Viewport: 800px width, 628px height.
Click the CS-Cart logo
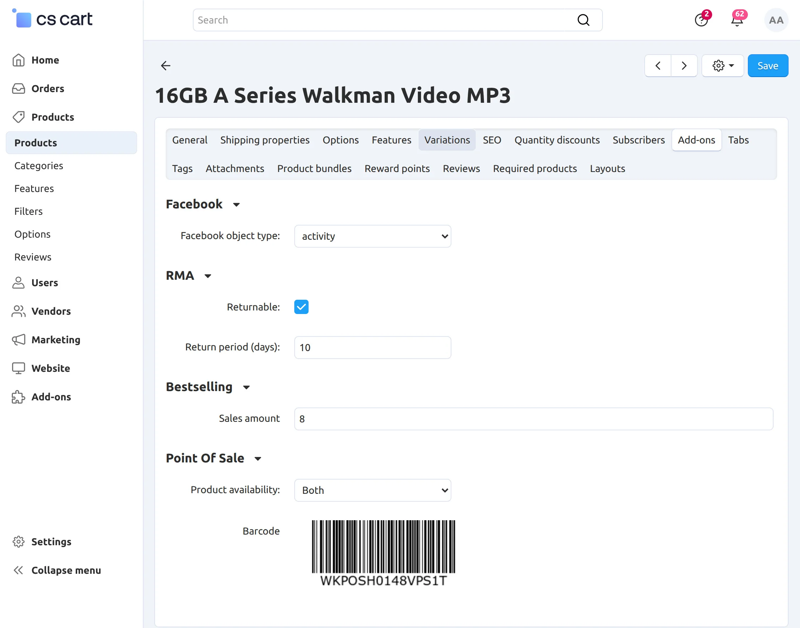pos(52,19)
